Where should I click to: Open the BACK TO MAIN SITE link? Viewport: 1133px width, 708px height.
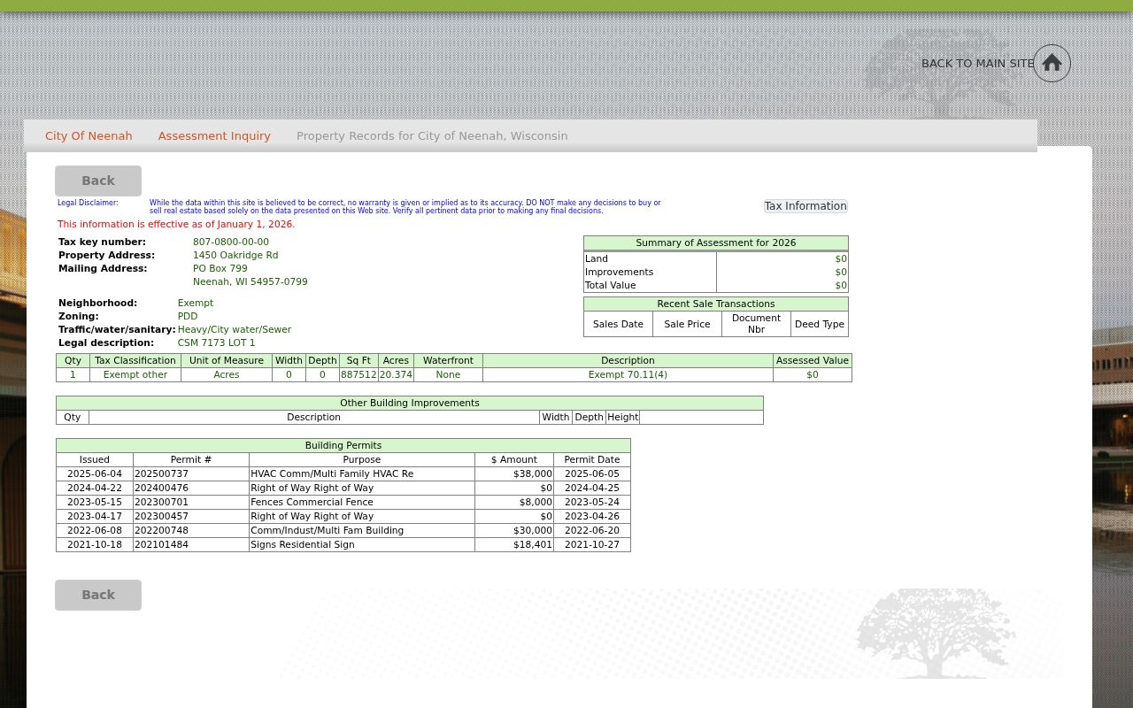coord(977,63)
